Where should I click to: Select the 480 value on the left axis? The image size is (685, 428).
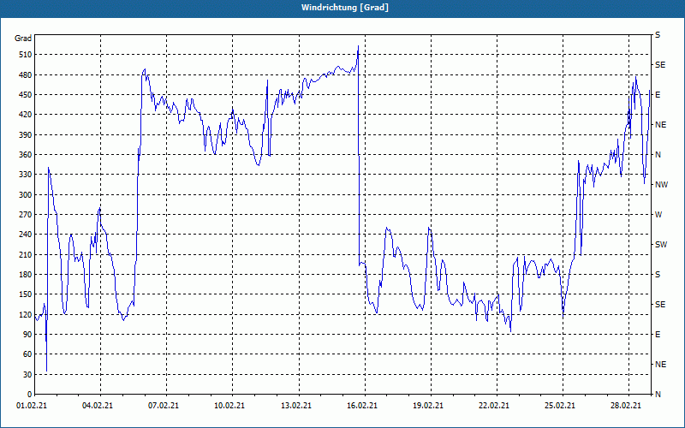point(25,74)
